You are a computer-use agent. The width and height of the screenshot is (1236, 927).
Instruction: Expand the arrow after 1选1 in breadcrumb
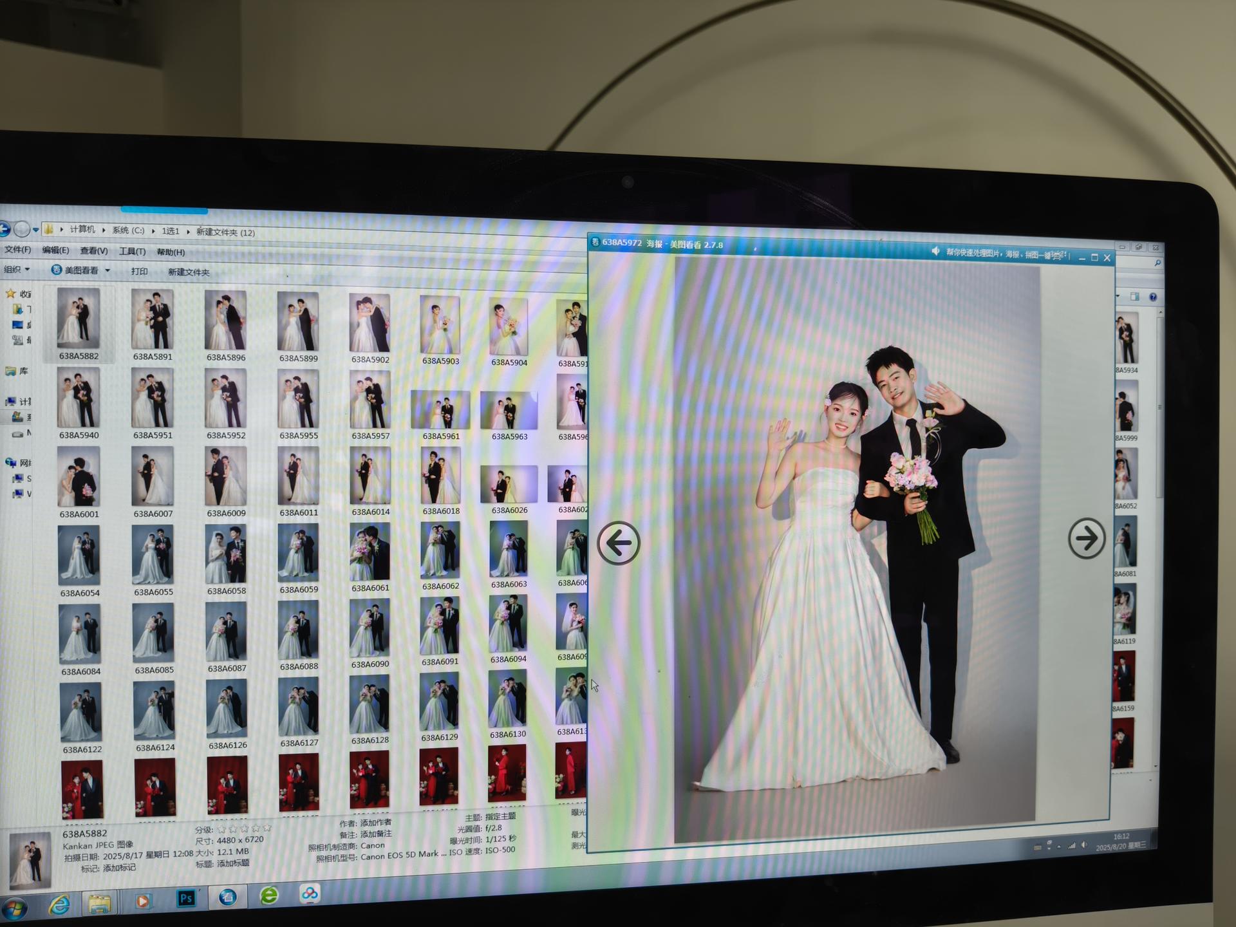point(188,231)
